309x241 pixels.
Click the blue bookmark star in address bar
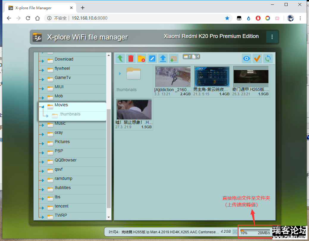tap(227, 18)
